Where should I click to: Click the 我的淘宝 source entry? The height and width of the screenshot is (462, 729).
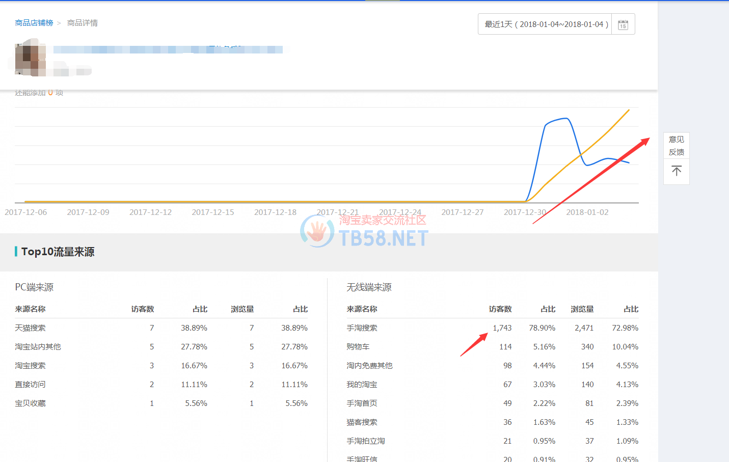pyautogui.click(x=362, y=385)
